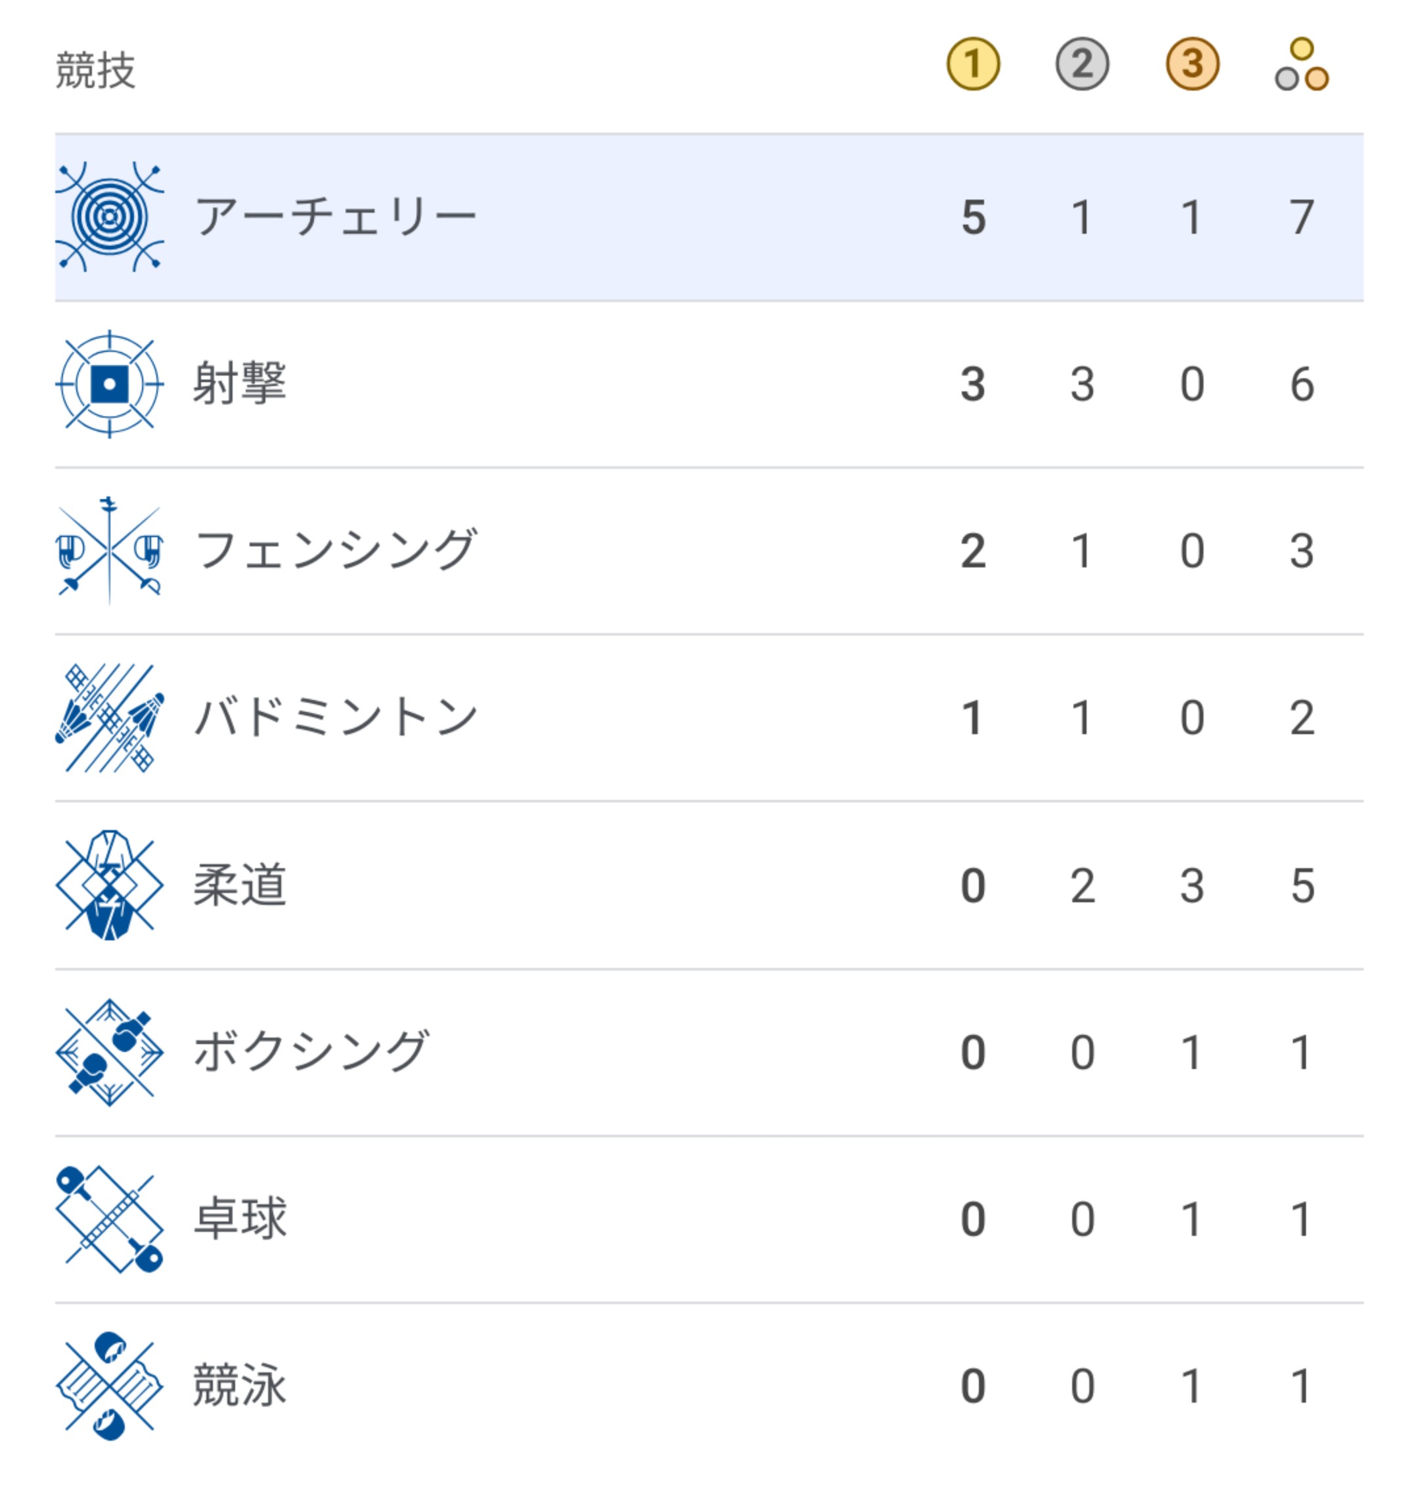Click the 競技 column header label
1419x1490 pixels.
coord(95,70)
